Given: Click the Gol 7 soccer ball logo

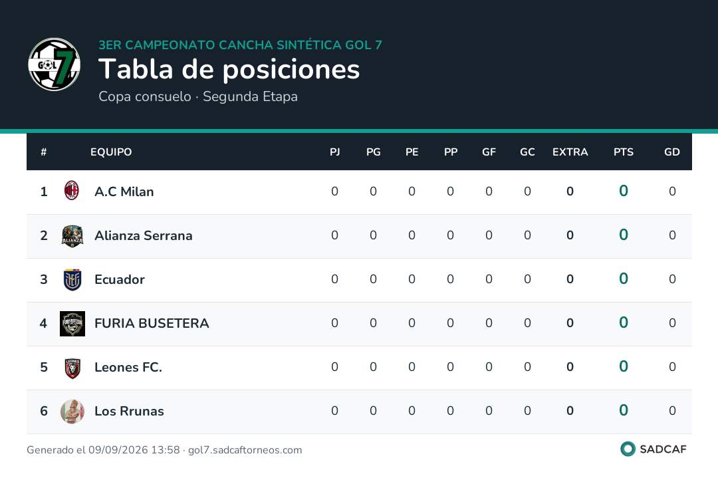Looking at the screenshot, I should point(54,64).
